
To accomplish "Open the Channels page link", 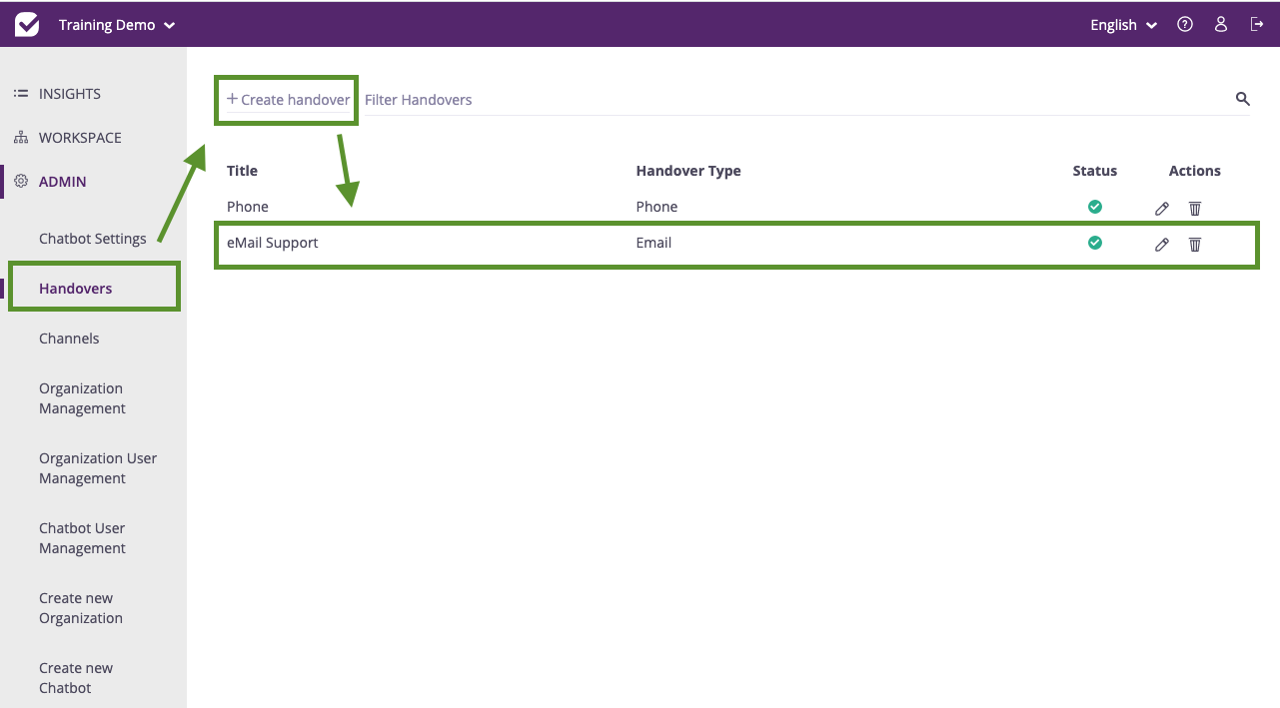I will pos(69,338).
